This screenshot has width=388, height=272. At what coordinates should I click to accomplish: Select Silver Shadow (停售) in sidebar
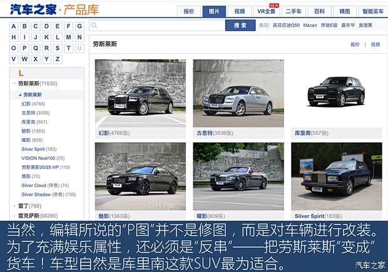point(49,194)
